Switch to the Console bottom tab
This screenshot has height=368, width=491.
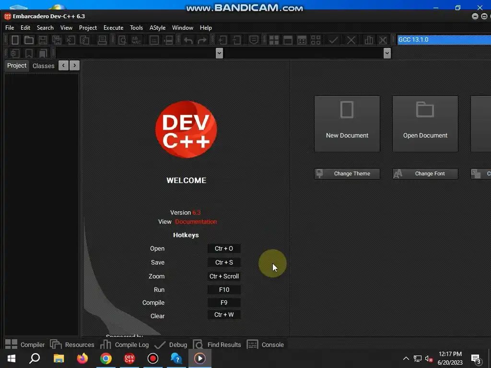click(266, 344)
